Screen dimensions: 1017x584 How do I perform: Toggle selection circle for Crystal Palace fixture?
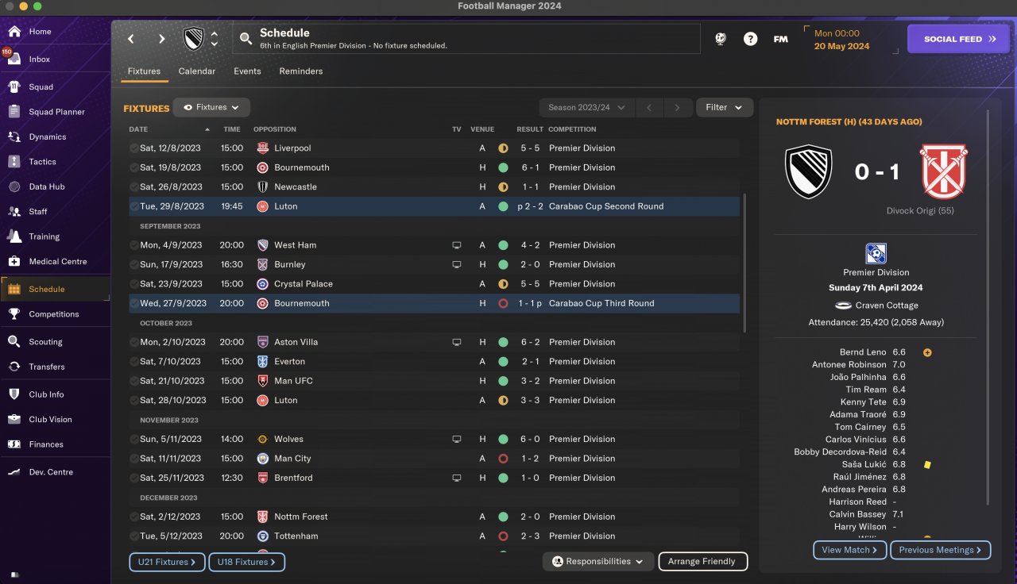(x=133, y=284)
